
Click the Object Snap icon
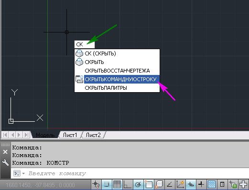149,184
